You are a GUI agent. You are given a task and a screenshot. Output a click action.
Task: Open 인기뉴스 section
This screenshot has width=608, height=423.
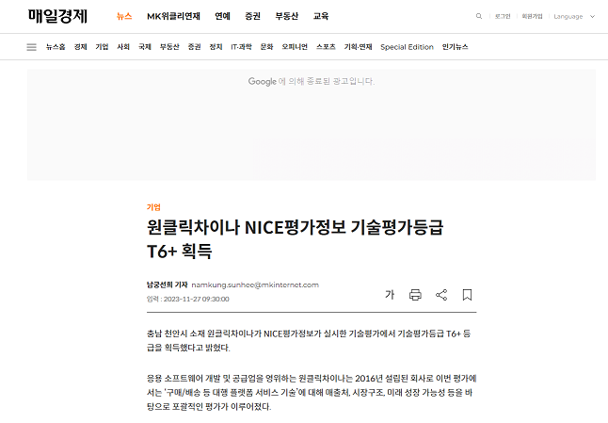point(456,47)
